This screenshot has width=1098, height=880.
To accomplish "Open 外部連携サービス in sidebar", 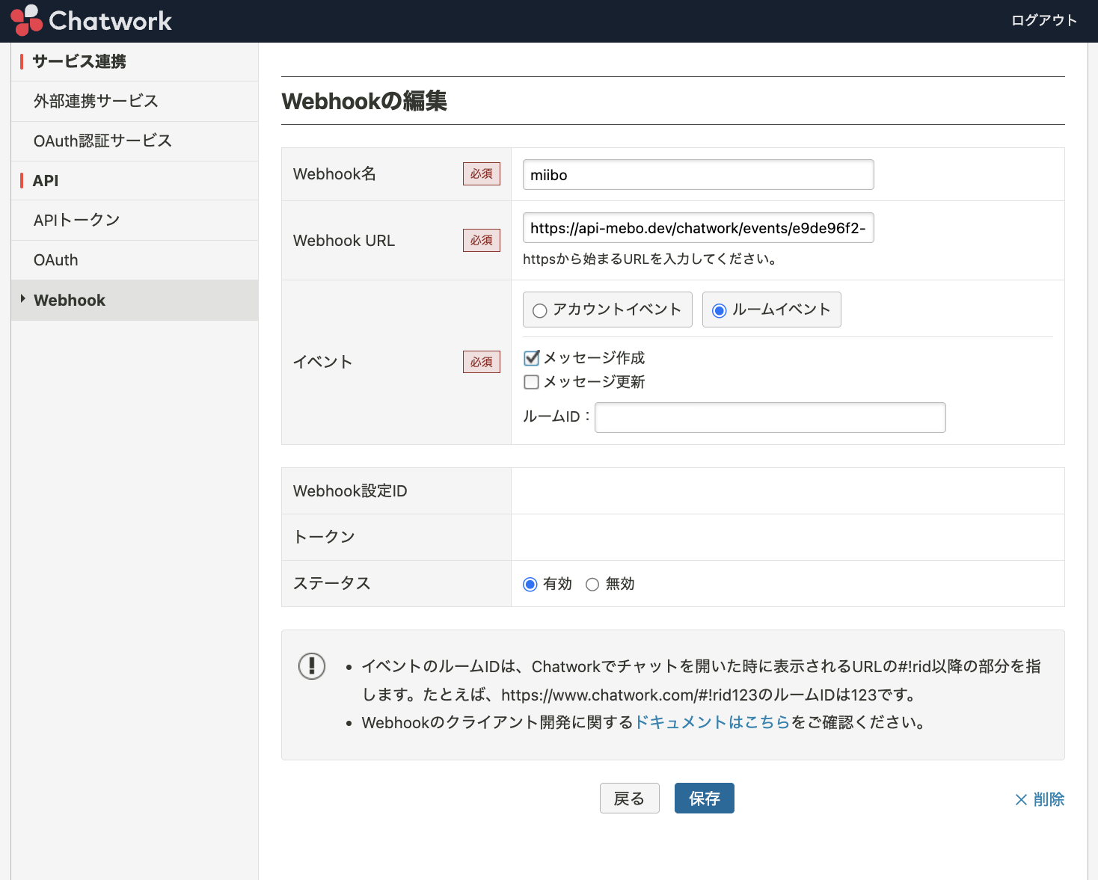I will [135, 101].
